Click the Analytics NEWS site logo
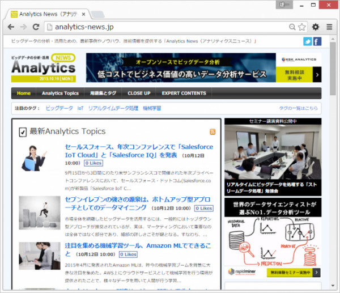 coord(44,67)
